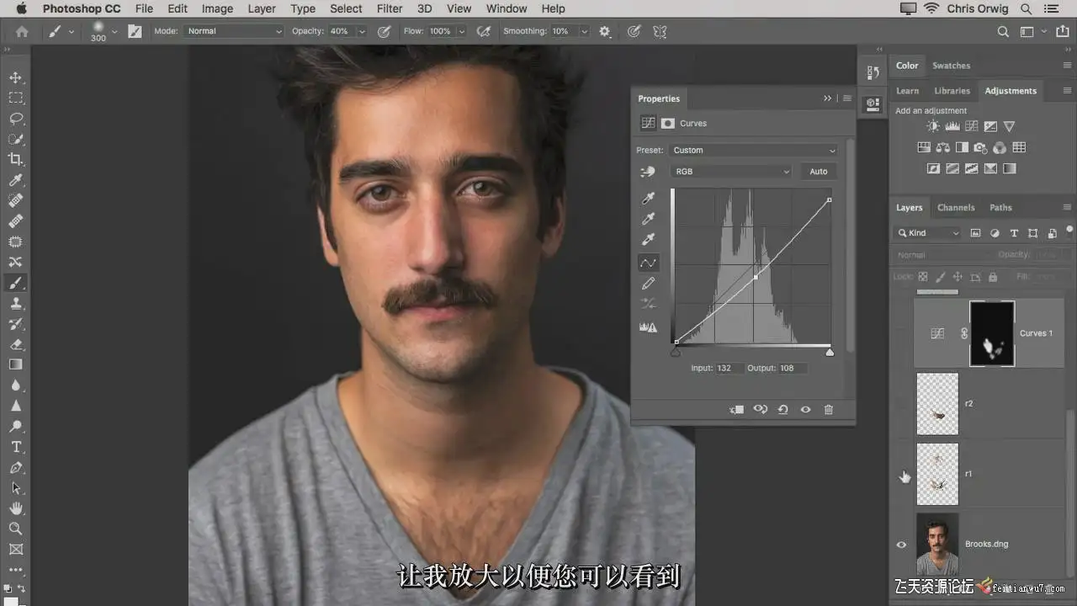Open the Filter menu
The height and width of the screenshot is (606, 1077).
click(x=390, y=8)
